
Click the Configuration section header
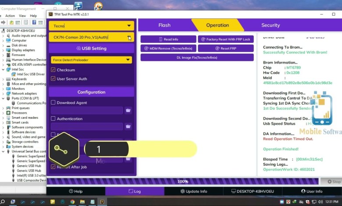91,92
